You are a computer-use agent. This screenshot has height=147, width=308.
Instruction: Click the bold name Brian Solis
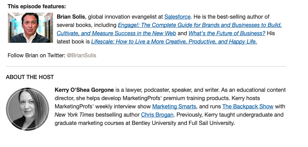[71, 17]
